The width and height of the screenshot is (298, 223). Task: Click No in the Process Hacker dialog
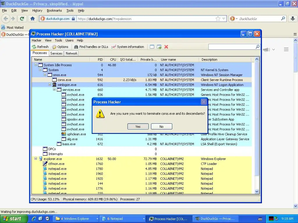(x=162, y=127)
